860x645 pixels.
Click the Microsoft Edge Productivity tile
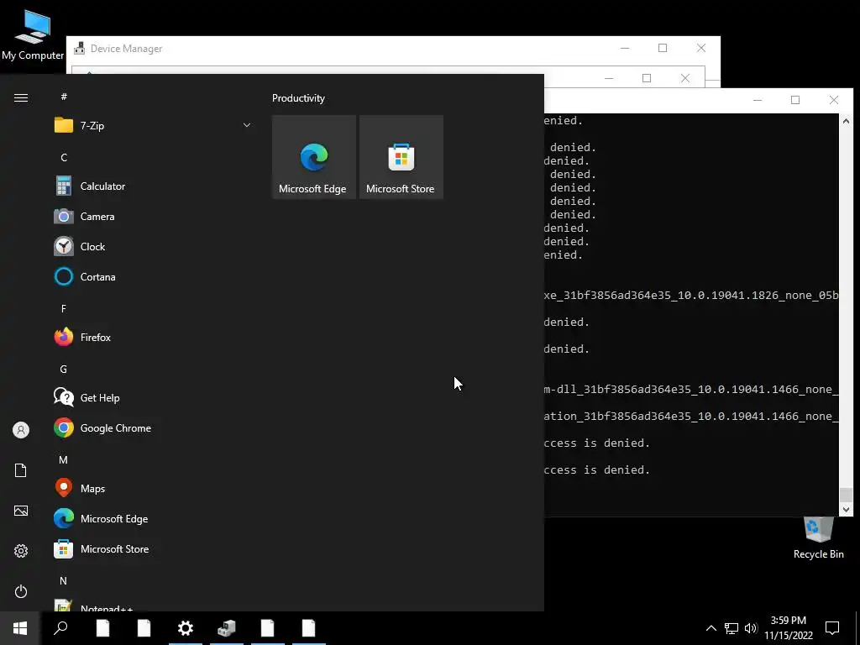314,157
